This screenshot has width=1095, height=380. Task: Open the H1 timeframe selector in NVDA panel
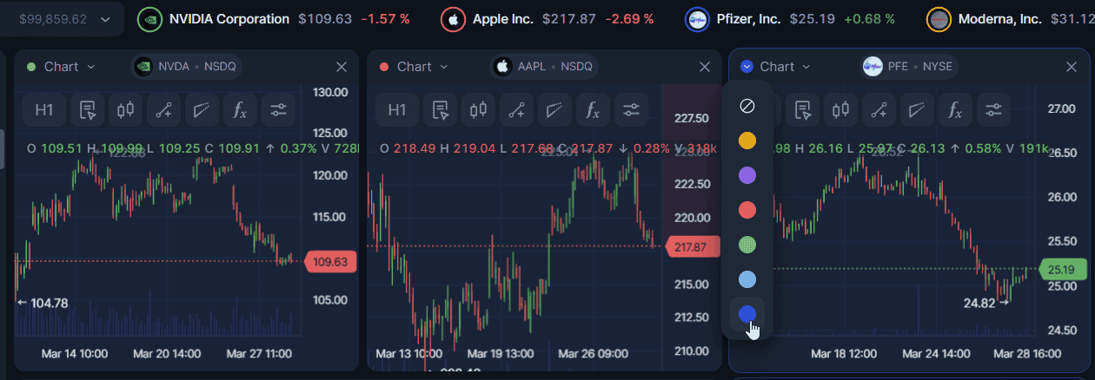[x=44, y=110]
